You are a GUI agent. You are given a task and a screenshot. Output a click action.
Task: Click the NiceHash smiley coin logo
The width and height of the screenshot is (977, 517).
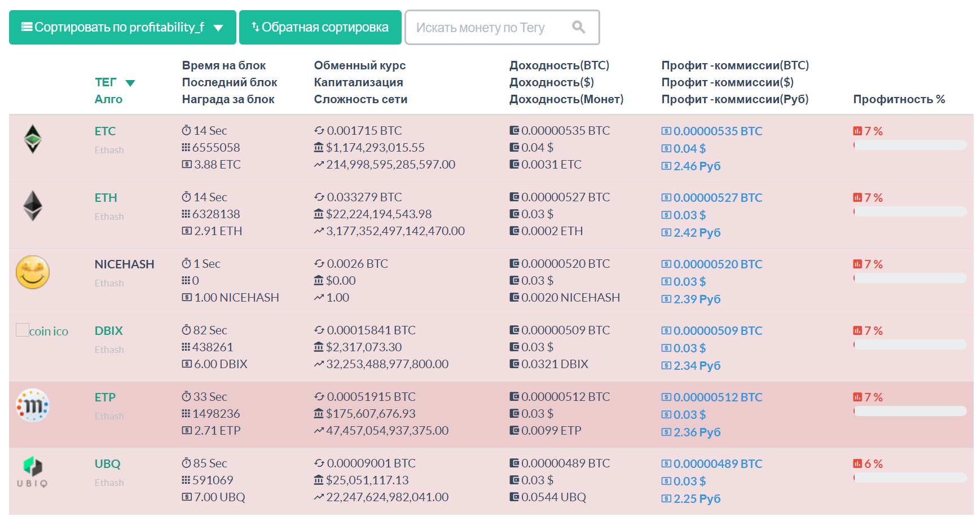click(33, 272)
